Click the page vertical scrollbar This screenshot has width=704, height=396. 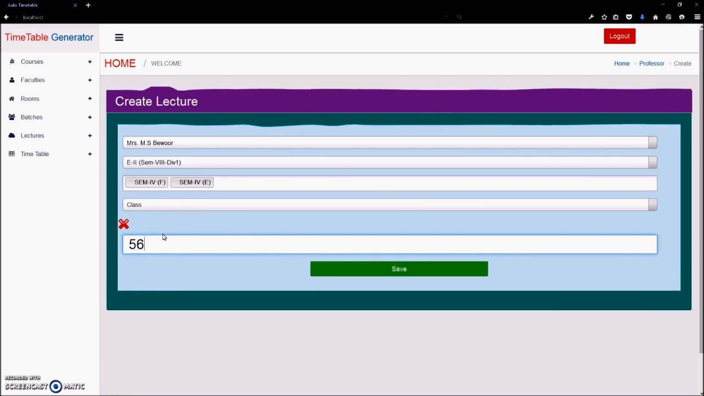pyautogui.click(x=701, y=193)
